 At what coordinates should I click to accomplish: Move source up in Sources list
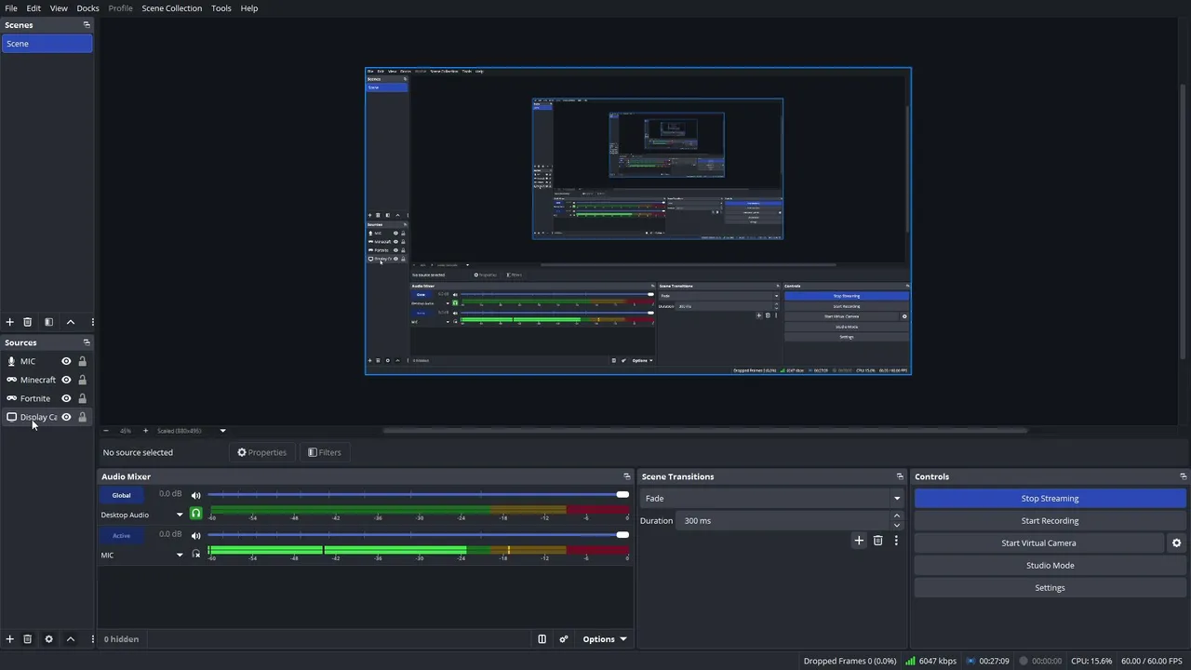pyautogui.click(x=70, y=639)
